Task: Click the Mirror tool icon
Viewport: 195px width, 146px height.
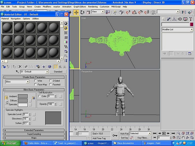Action: pos(184,12)
